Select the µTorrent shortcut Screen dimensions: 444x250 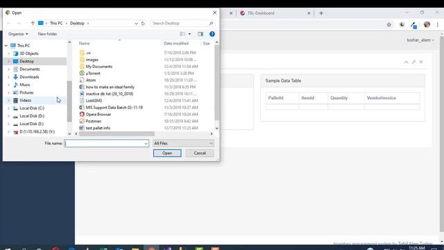click(93, 73)
